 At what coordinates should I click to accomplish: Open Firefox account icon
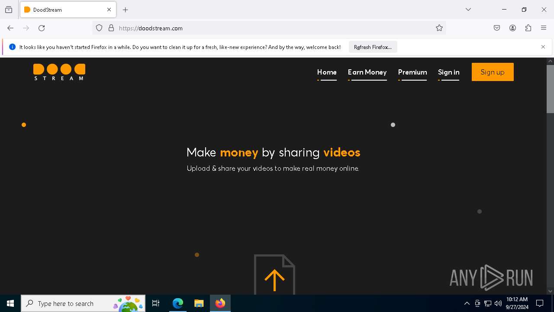512,28
